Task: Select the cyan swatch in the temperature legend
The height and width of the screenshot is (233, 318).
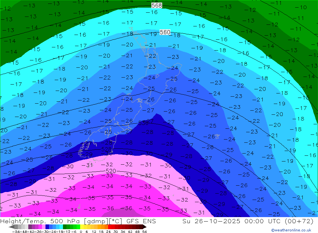Action: point(61,227)
